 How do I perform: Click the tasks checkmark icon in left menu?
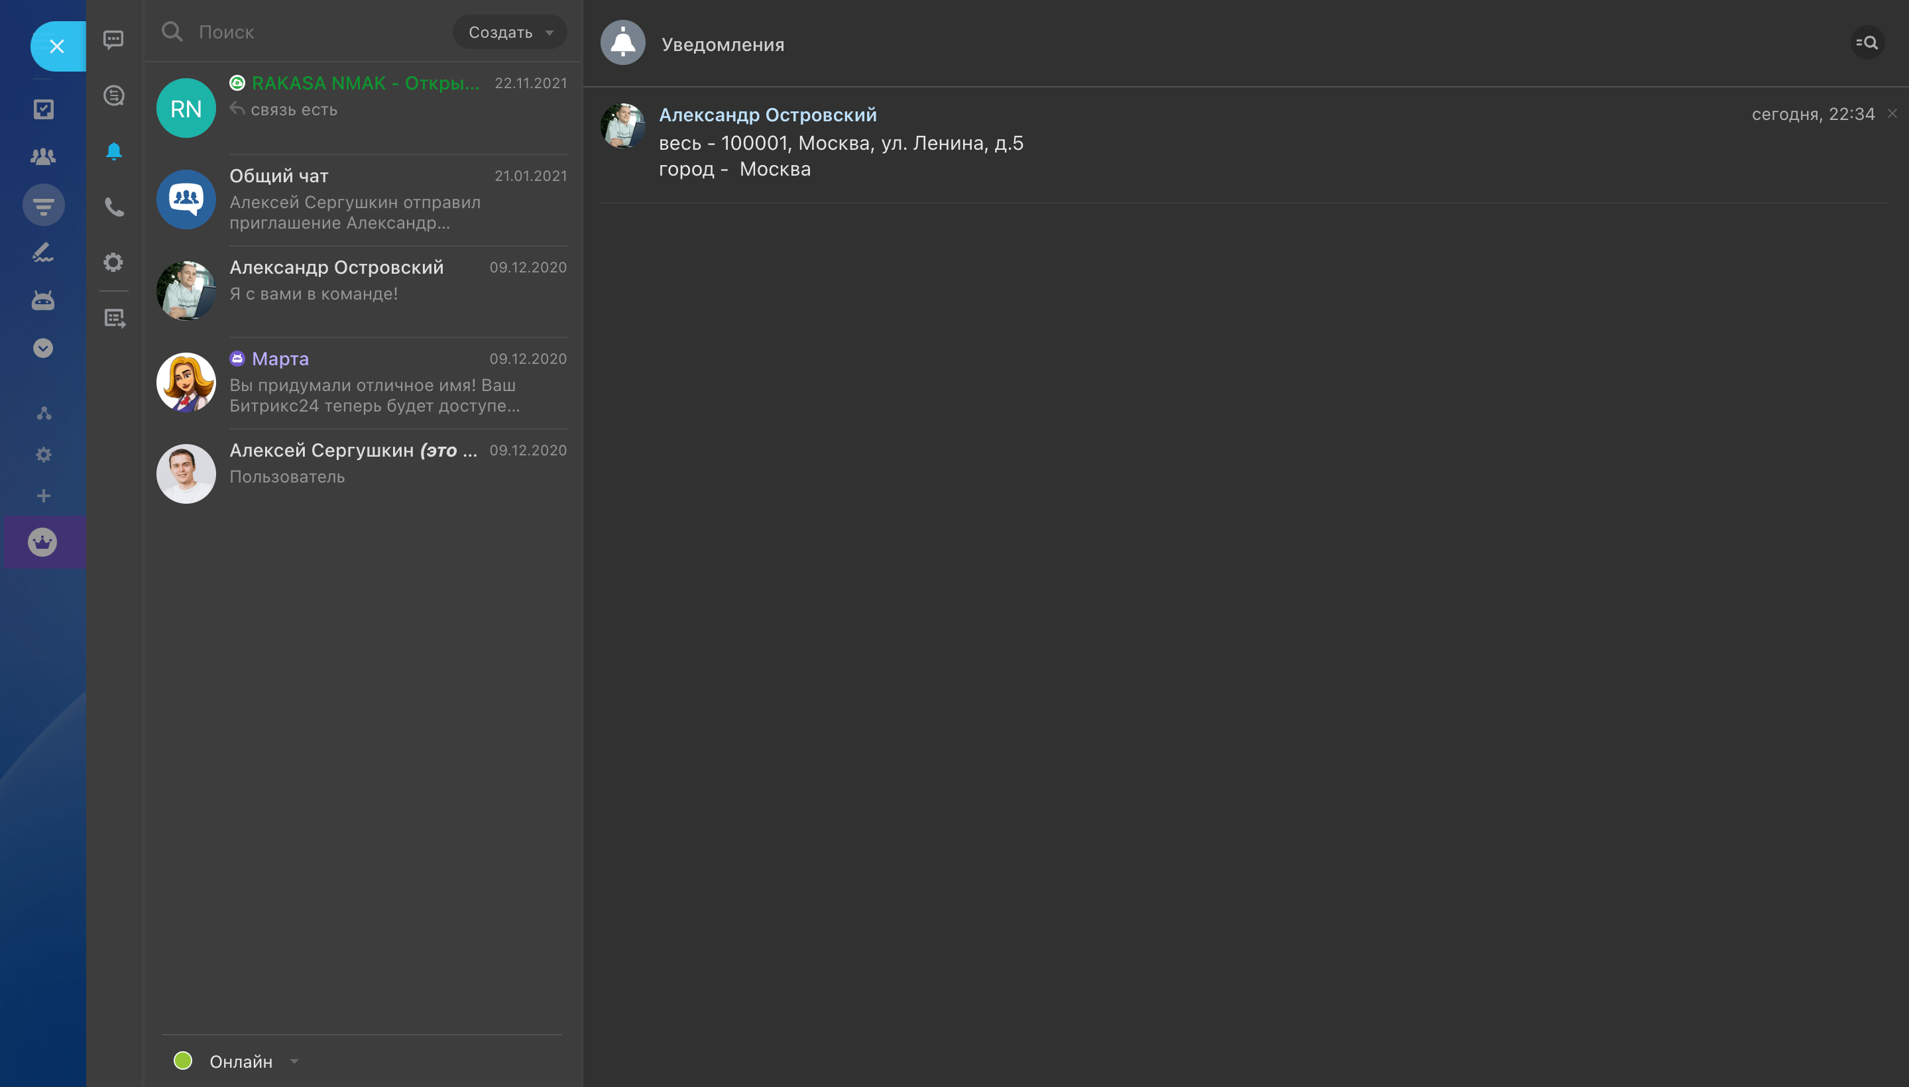[x=43, y=109]
